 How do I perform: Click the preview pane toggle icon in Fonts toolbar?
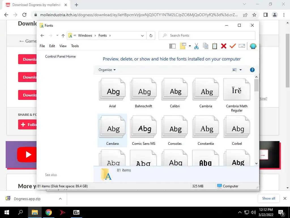coord(172,46)
